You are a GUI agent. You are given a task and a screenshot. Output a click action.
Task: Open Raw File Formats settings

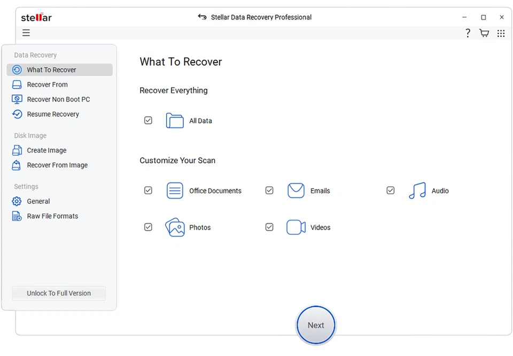(x=17, y=216)
